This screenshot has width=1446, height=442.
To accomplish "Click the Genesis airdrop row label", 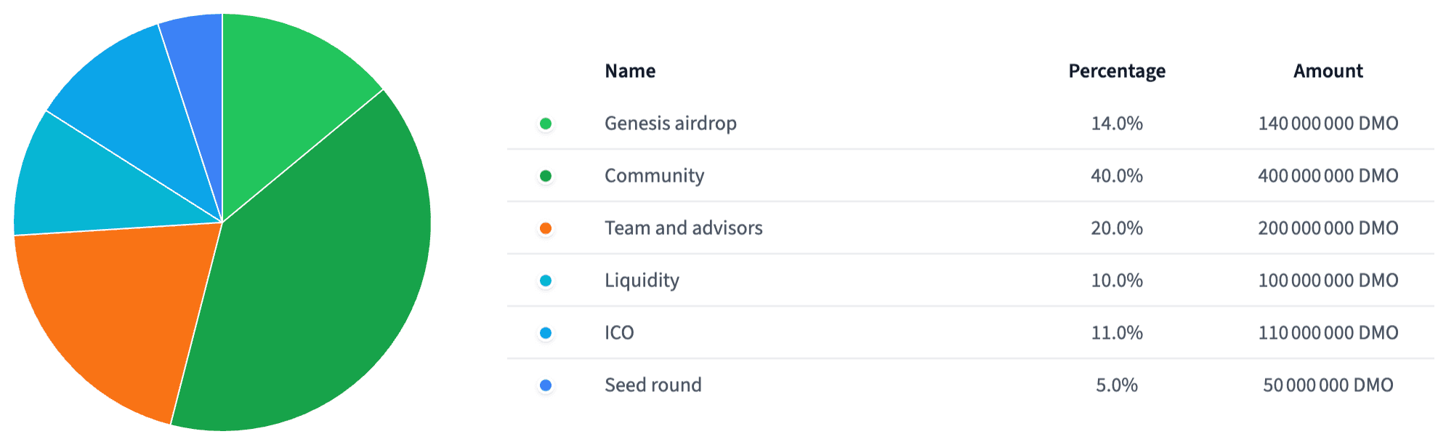I will [x=671, y=124].
